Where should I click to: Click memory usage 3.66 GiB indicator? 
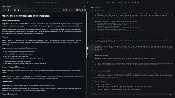[45, 2]
